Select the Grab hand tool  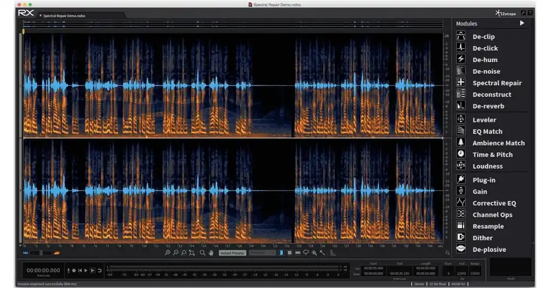tap(211, 253)
